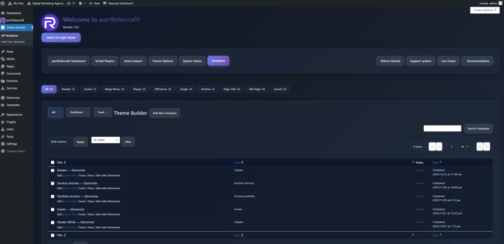Open Media library icon in sidebar
Image resolution: width=504 pixels, height=244 pixels.
point(3,59)
